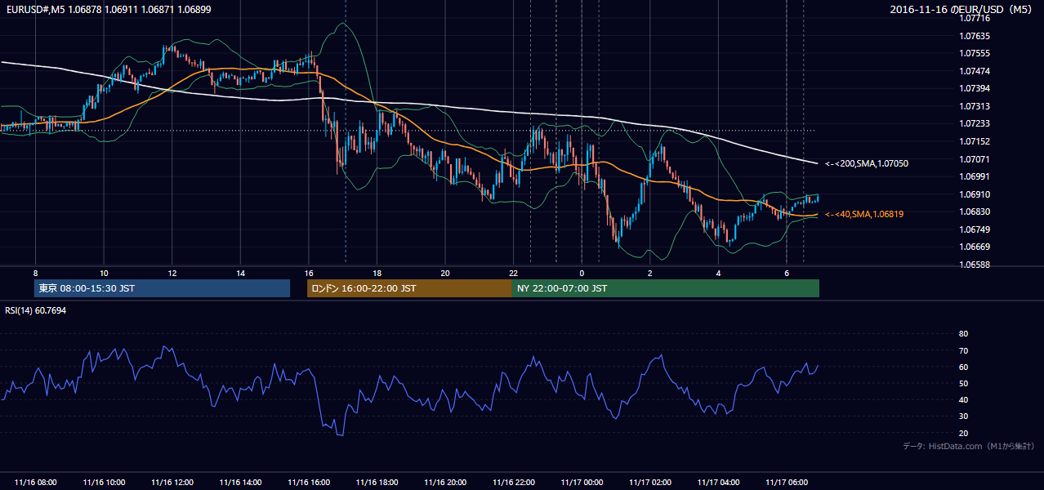
Task: Click price axis value 1.06669
Action: tap(975, 247)
